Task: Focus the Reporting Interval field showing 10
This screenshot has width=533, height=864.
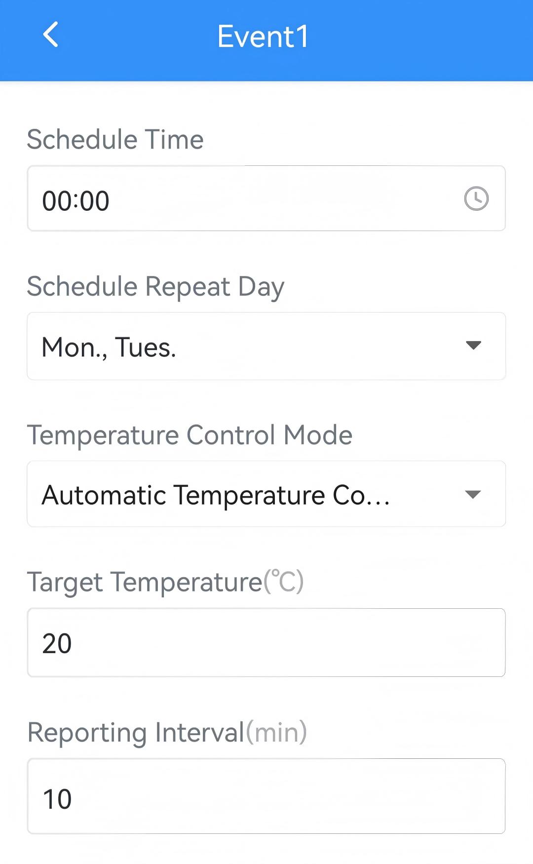Action: point(57,799)
